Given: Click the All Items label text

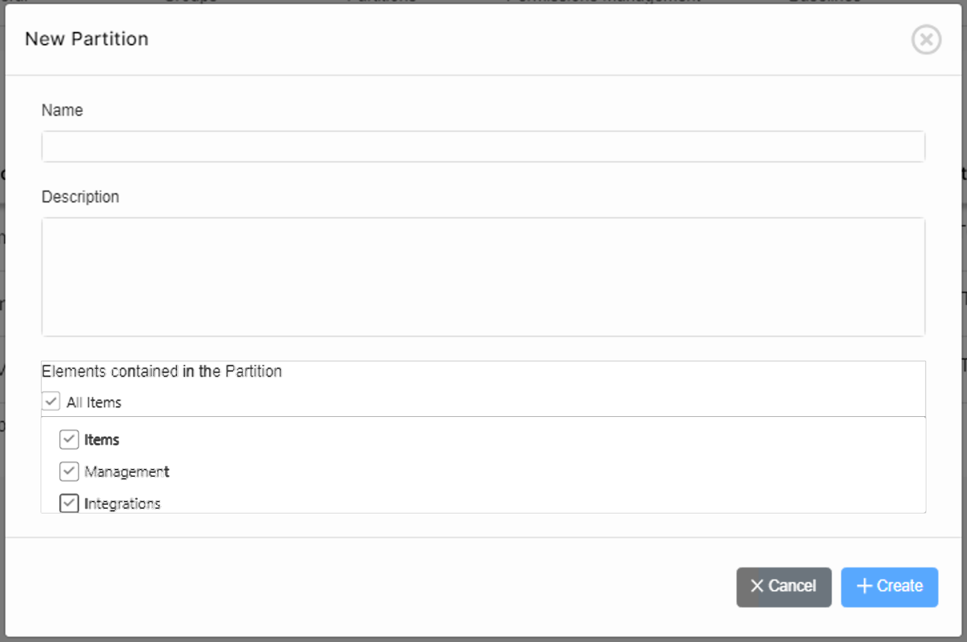Looking at the screenshot, I should point(94,402).
